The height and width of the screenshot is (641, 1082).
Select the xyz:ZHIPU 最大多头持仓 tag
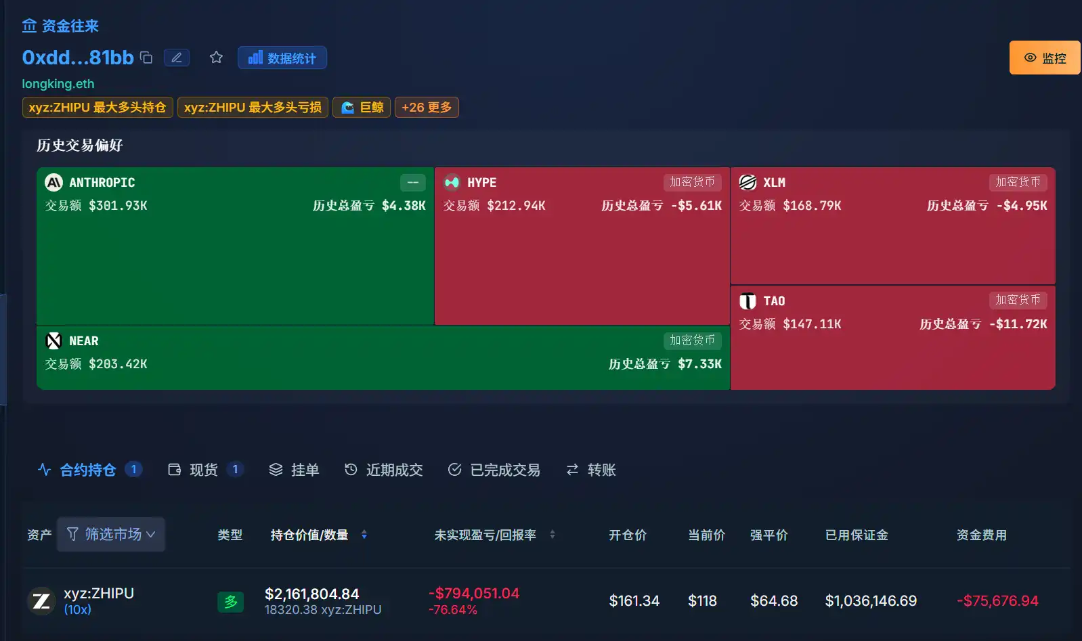pos(98,107)
